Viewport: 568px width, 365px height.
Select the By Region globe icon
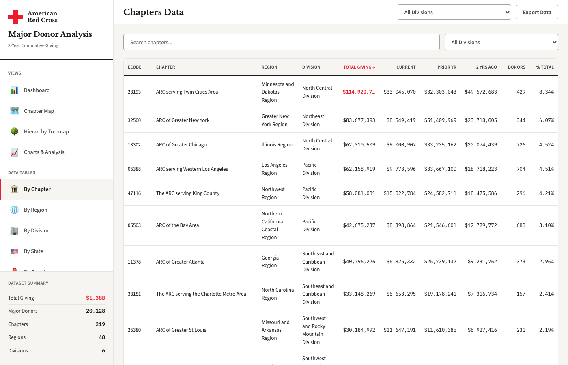[15, 210]
